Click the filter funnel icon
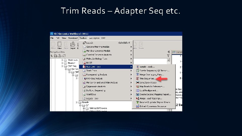 pyautogui.click(x=168, y=56)
